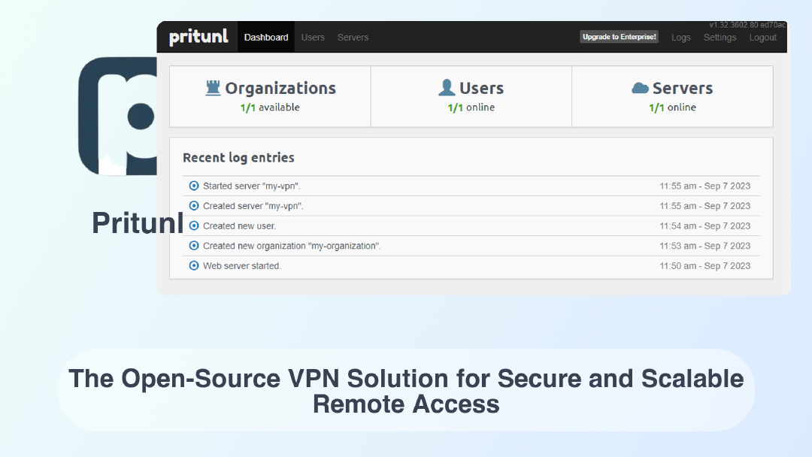Image resolution: width=812 pixels, height=457 pixels.
Task: Click bullet icon beside Started server entry
Action: pyautogui.click(x=194, y=186)
